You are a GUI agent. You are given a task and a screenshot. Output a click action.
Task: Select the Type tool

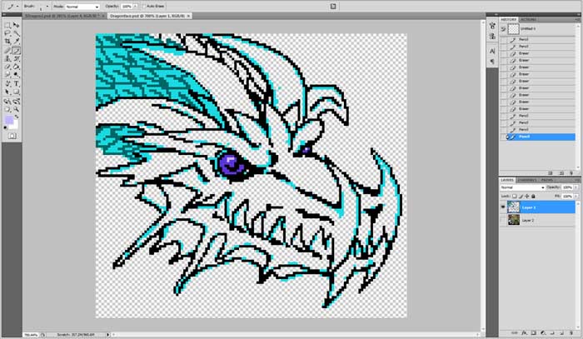(16, 83)
